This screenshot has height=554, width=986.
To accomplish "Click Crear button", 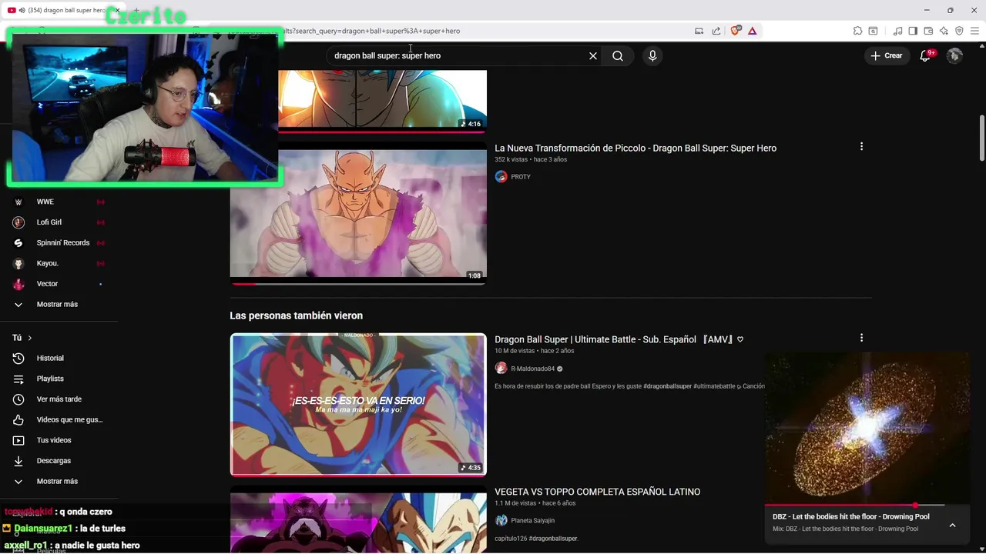I will (887, 55).
